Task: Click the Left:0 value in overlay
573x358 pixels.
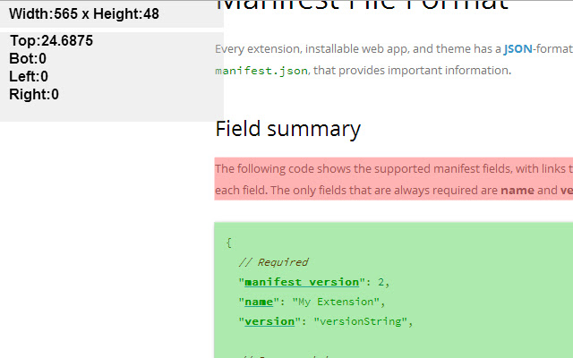Action: [29, 77]
